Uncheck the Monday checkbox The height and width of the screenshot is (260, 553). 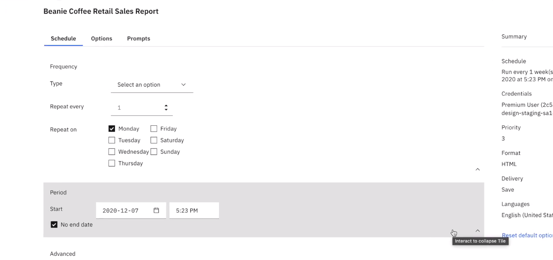112,129
